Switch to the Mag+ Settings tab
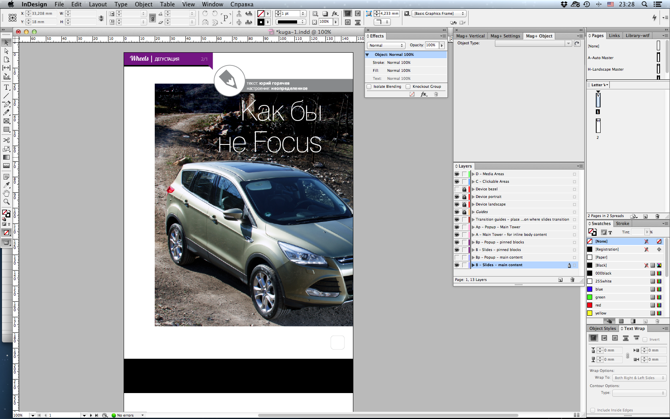 pos(505,36)
